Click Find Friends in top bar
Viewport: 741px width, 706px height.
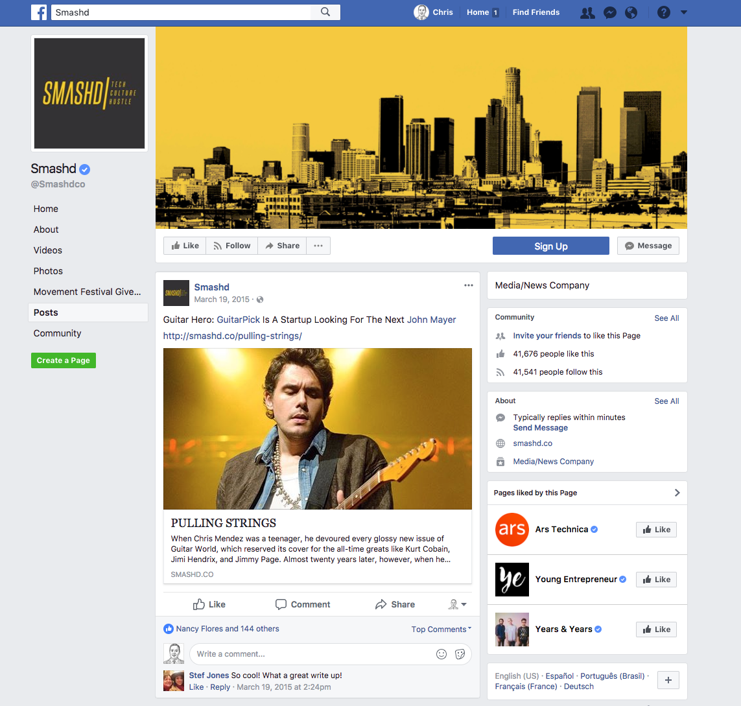point(536,12)
